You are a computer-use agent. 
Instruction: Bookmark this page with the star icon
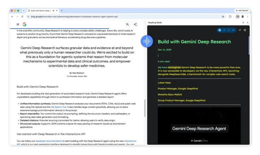pos(223,17)
